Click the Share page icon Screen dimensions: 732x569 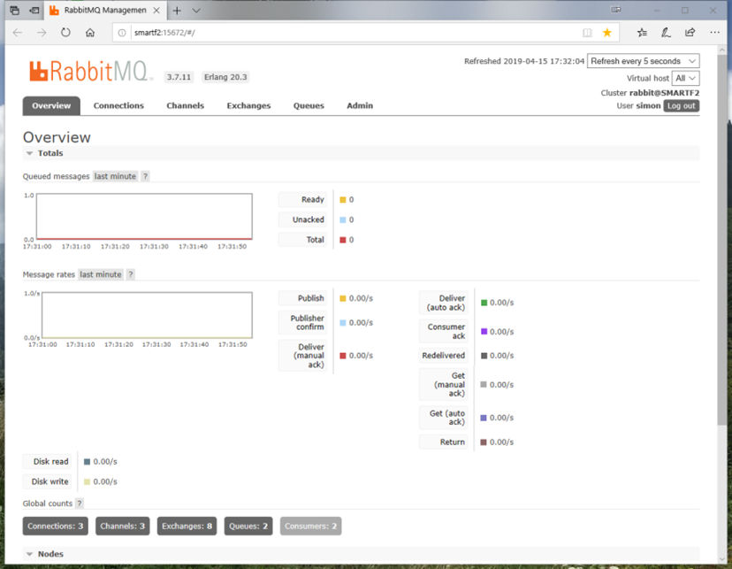pyautogui.click(x=690, y=33)
